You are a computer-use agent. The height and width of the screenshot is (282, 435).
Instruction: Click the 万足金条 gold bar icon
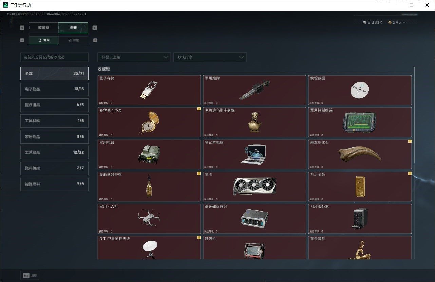(360, 186)
